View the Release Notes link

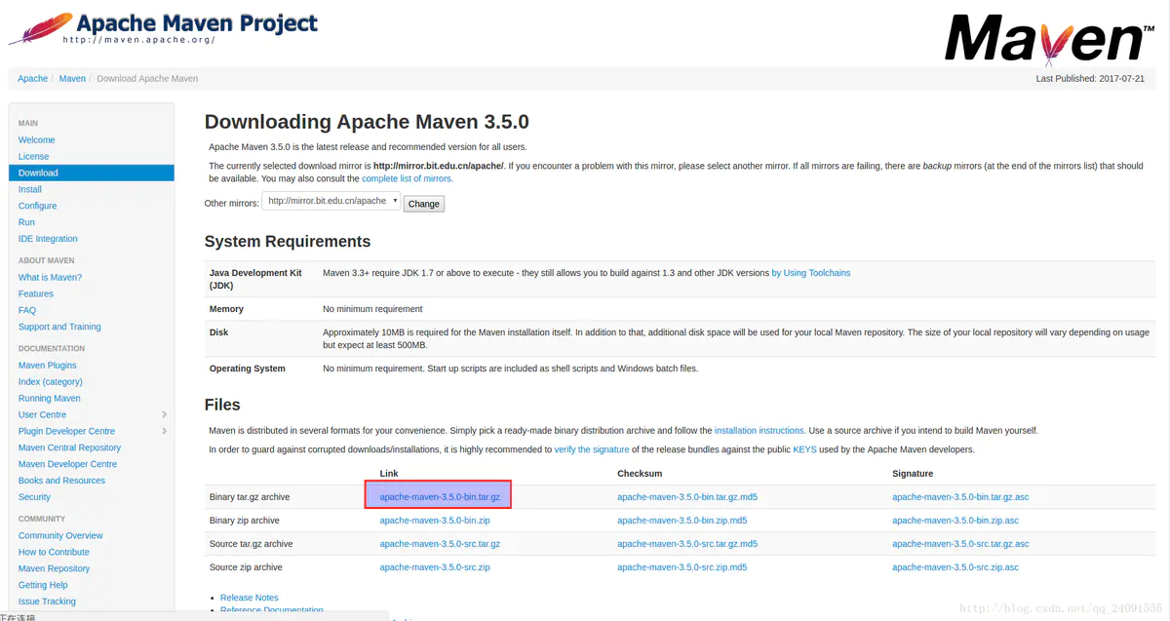point(249,598)
